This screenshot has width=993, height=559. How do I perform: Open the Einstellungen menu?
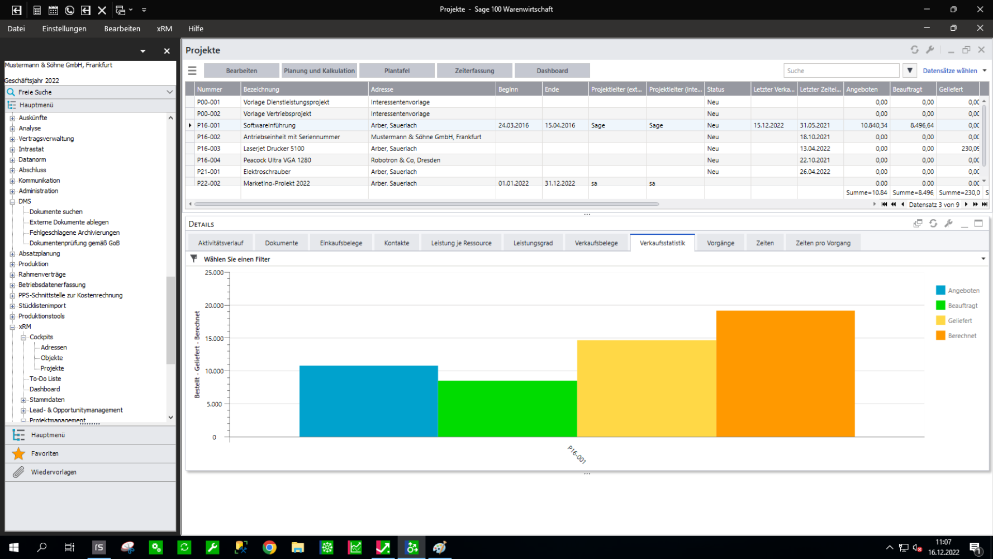[64, 29]
